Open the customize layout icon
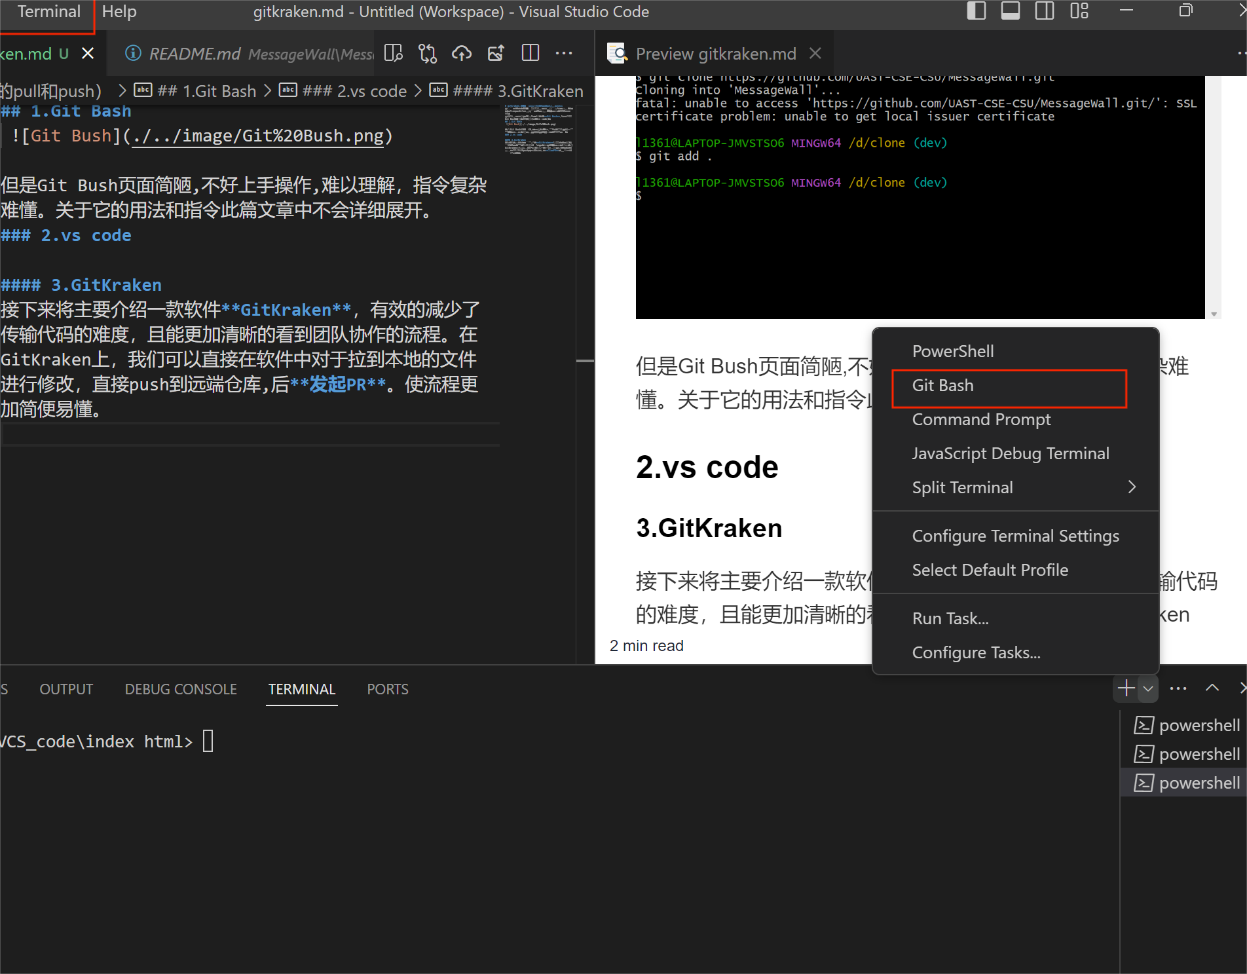Screen dimensions: 1247x974 pyautogui.click(x=1079, y=11)
